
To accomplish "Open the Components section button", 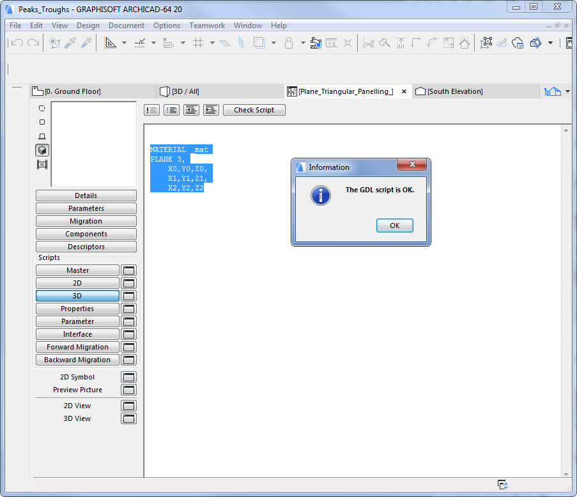I will [x=86, y=234].
